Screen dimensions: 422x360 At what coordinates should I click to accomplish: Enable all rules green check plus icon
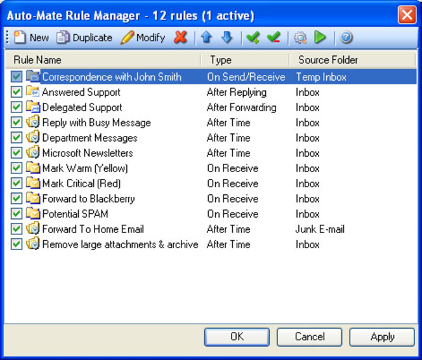click(253, 37)
